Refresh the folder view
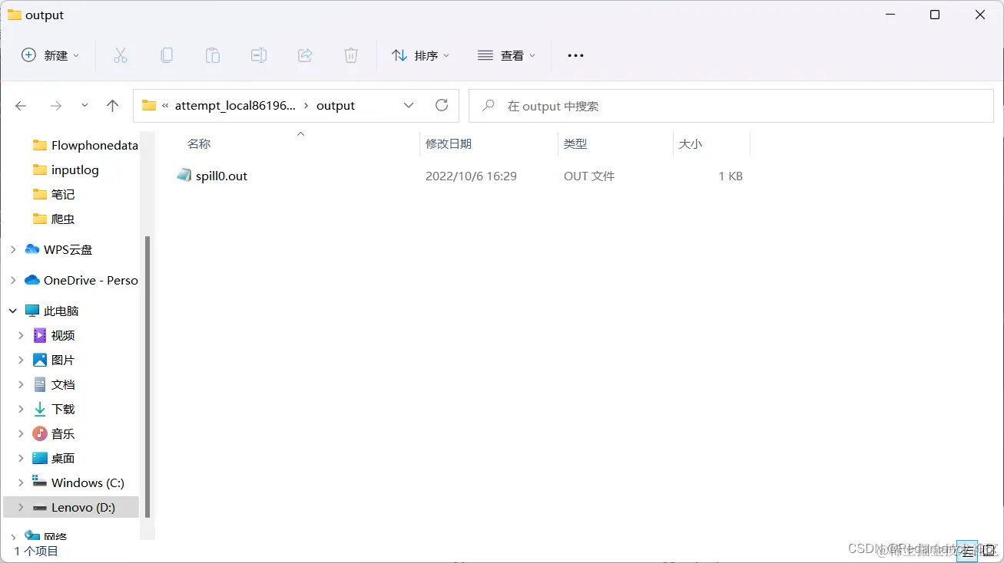Image resolution: width=1004 pixels, height=563 pixels. tap(442, 105)
